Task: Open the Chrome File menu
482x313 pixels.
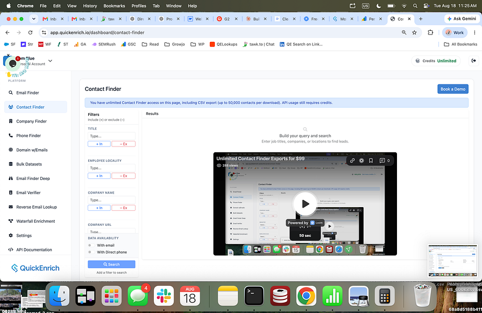Action: (43, 6)
